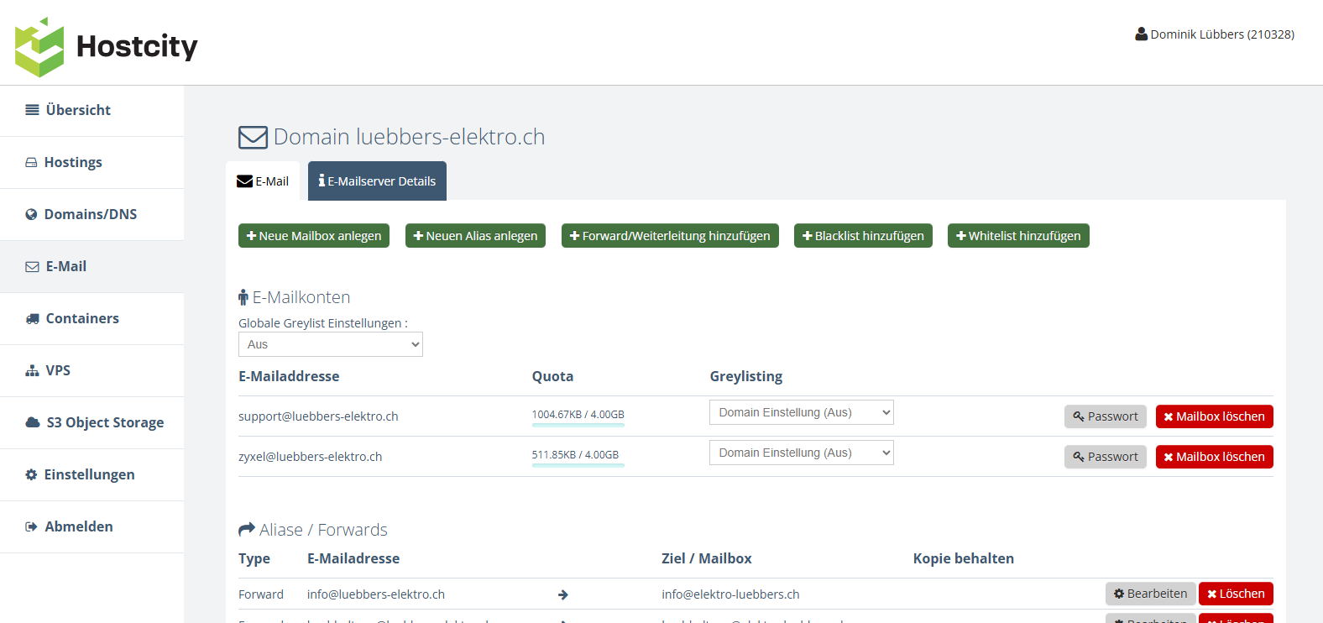The image size is (1323, 623).
Task: Open VPS in the sidebar menu
Action: (92, 370)
